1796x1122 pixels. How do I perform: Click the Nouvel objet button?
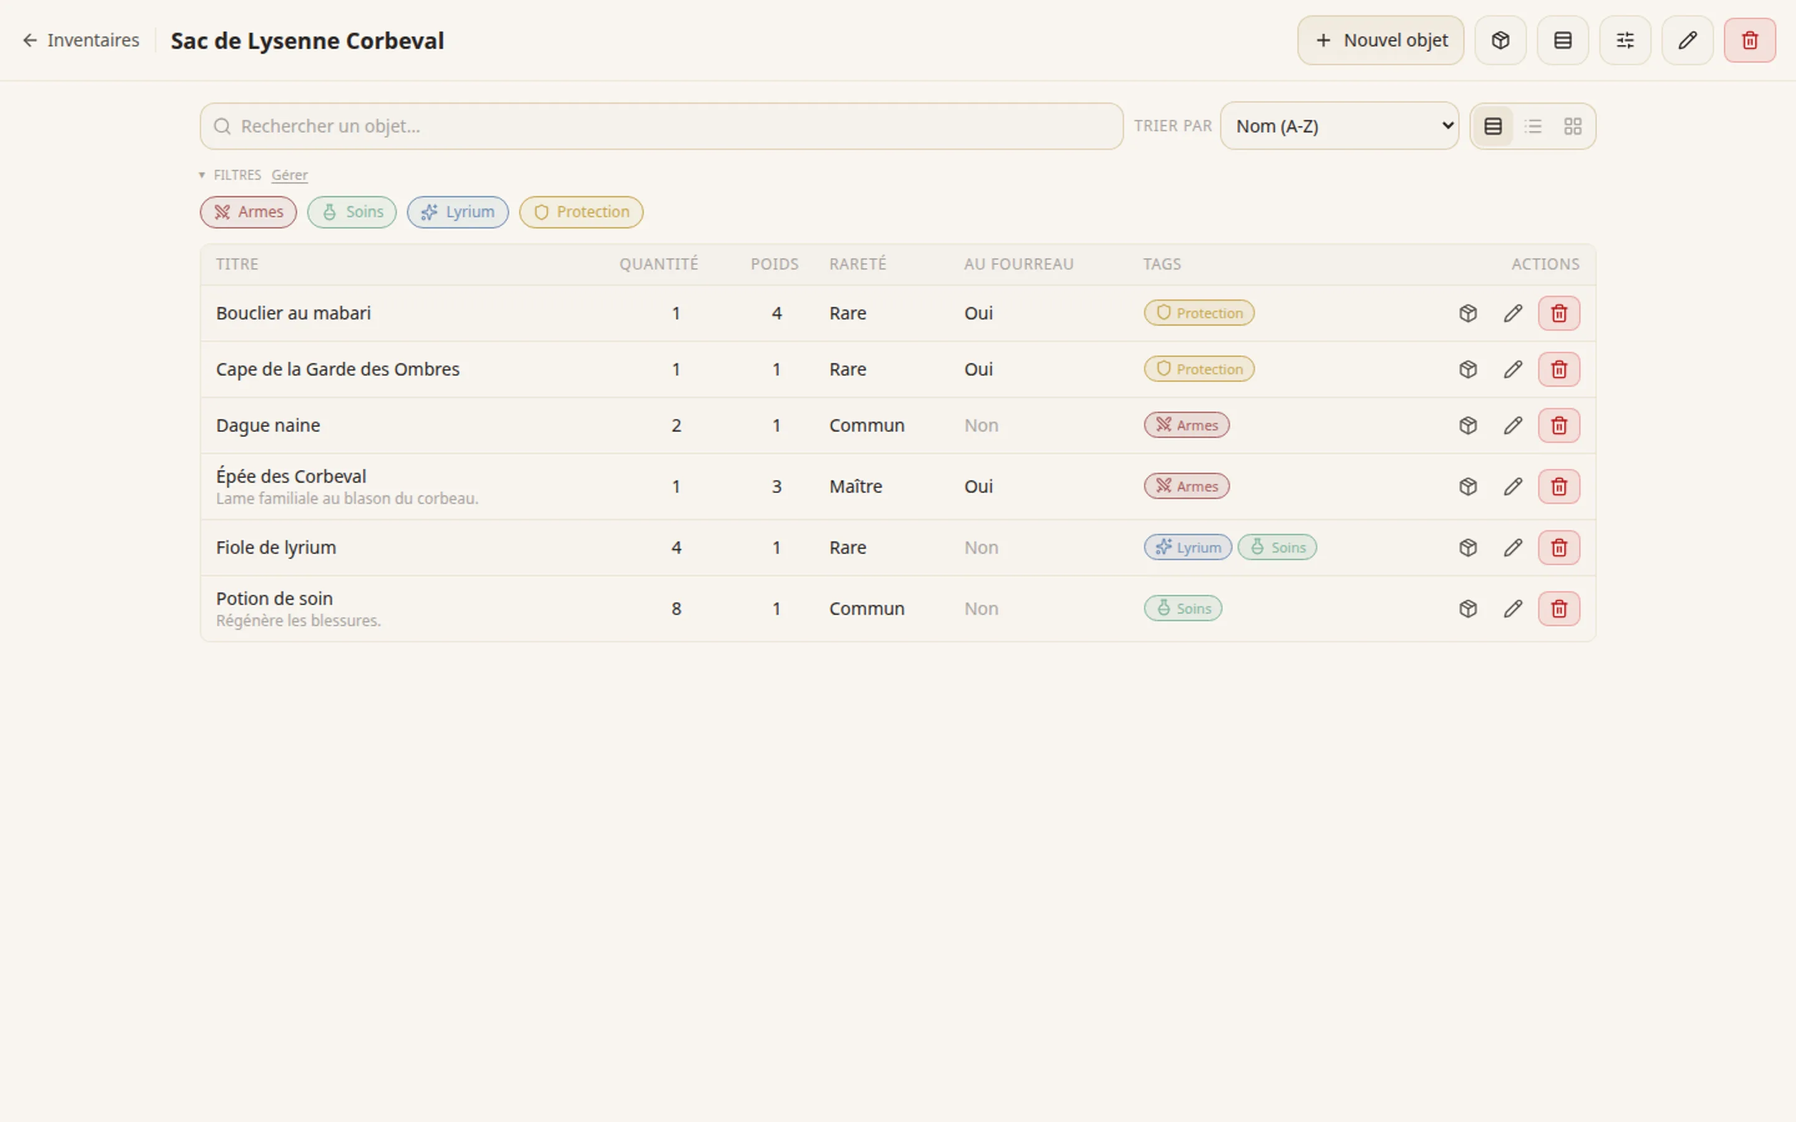(1381, 40)
